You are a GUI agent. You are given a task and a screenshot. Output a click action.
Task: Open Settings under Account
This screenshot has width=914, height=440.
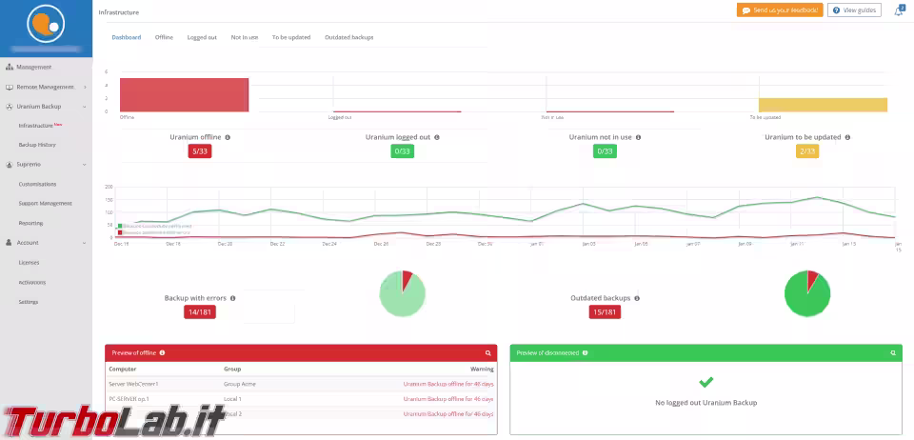pos(29,302)
